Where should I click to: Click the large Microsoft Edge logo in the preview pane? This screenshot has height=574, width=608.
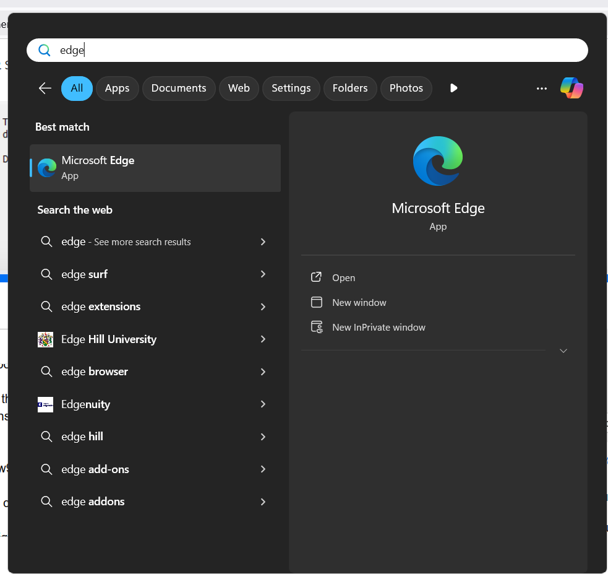coord(438,160)
